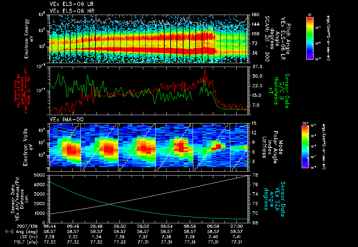Click the polar angle tick "9"

coord(253,142)
